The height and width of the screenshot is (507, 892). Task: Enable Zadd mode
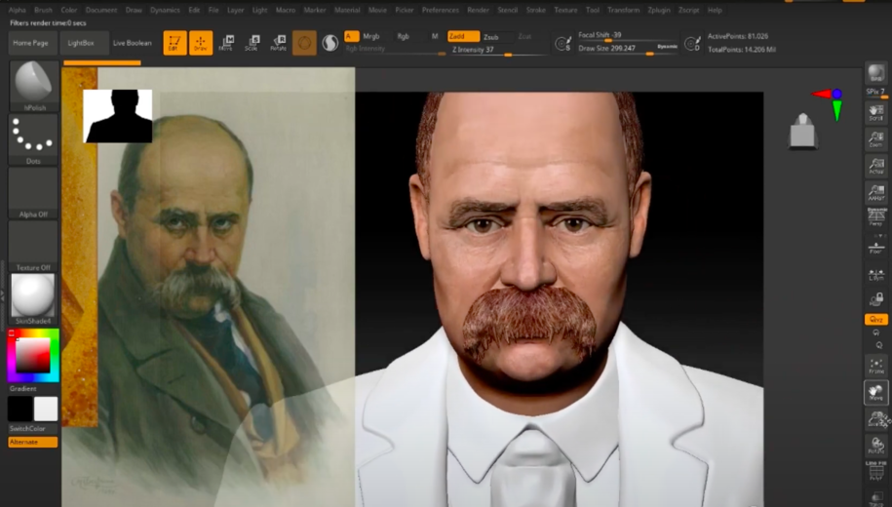click(463, 36)
